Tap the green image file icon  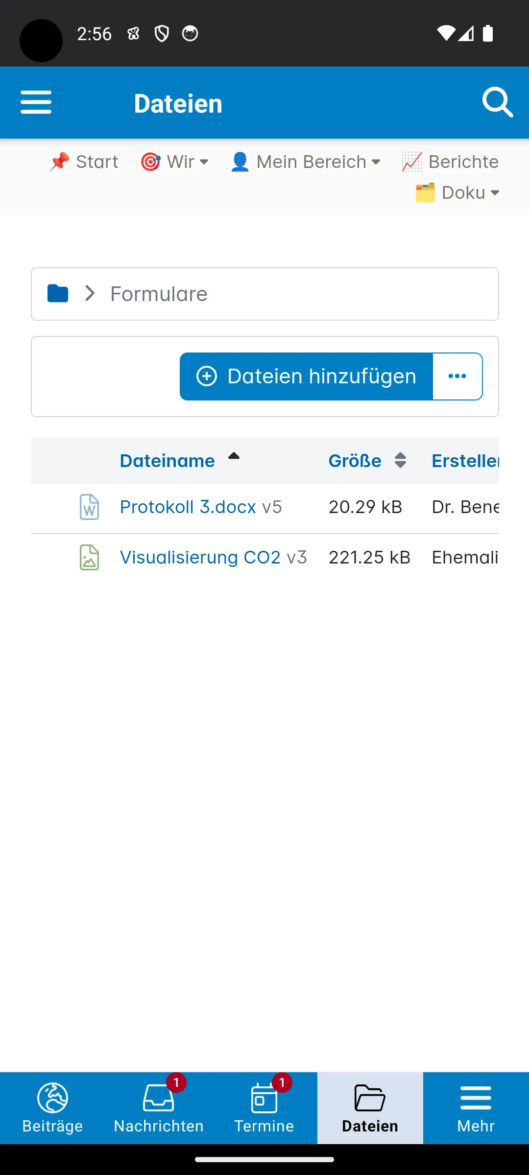coord(89,557)
